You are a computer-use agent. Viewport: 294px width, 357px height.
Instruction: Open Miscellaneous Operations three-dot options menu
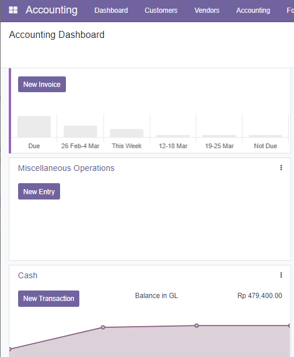tap(281, 168)
